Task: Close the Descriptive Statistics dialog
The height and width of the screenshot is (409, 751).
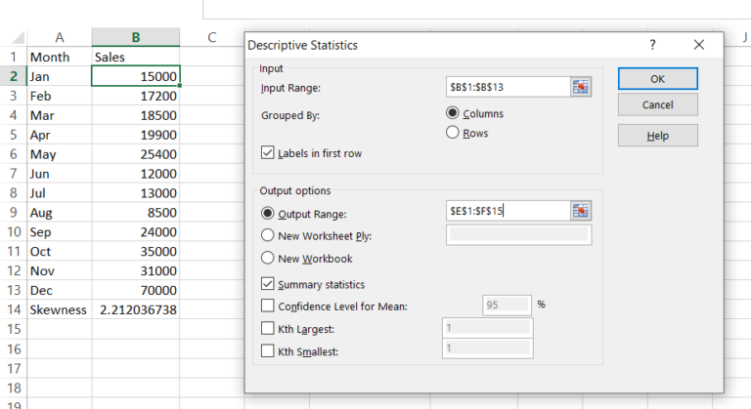Action: 698,45
